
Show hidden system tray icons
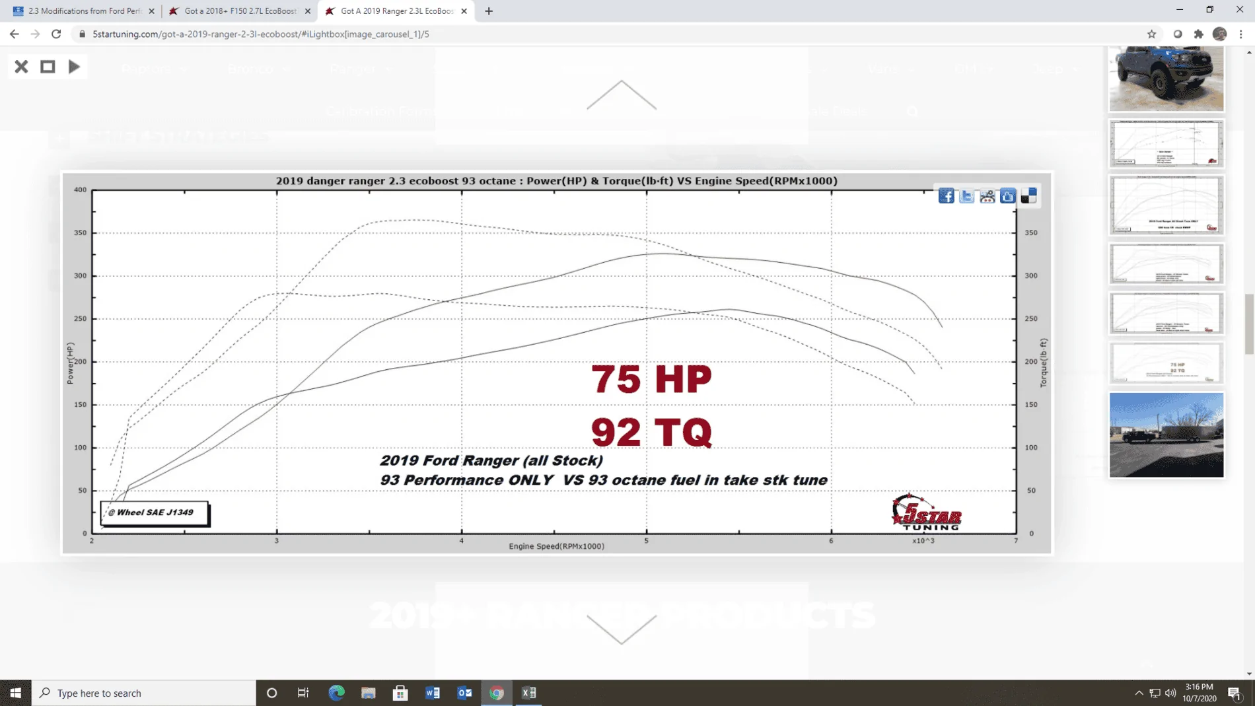coord(1139,693)
